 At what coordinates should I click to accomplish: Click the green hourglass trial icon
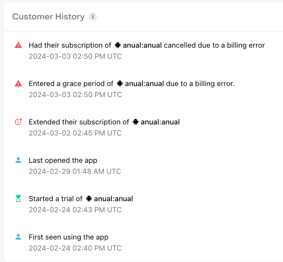coord(18,198)
